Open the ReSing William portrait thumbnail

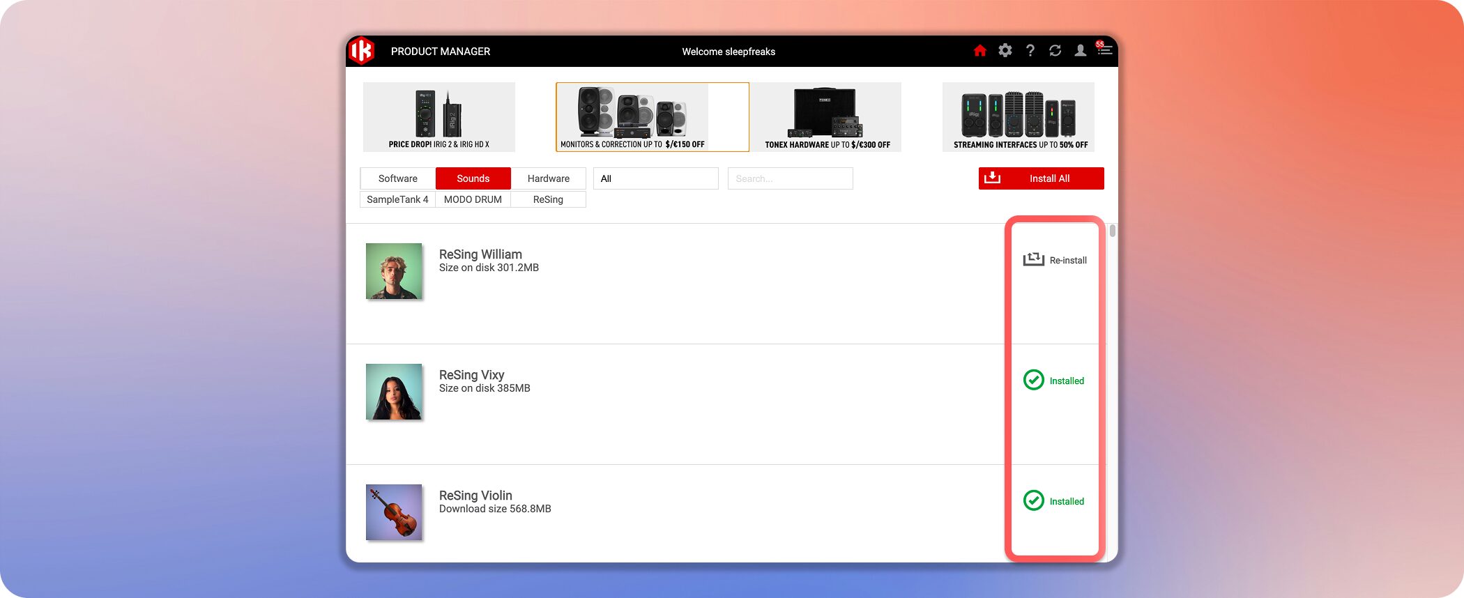click(394, 271)
